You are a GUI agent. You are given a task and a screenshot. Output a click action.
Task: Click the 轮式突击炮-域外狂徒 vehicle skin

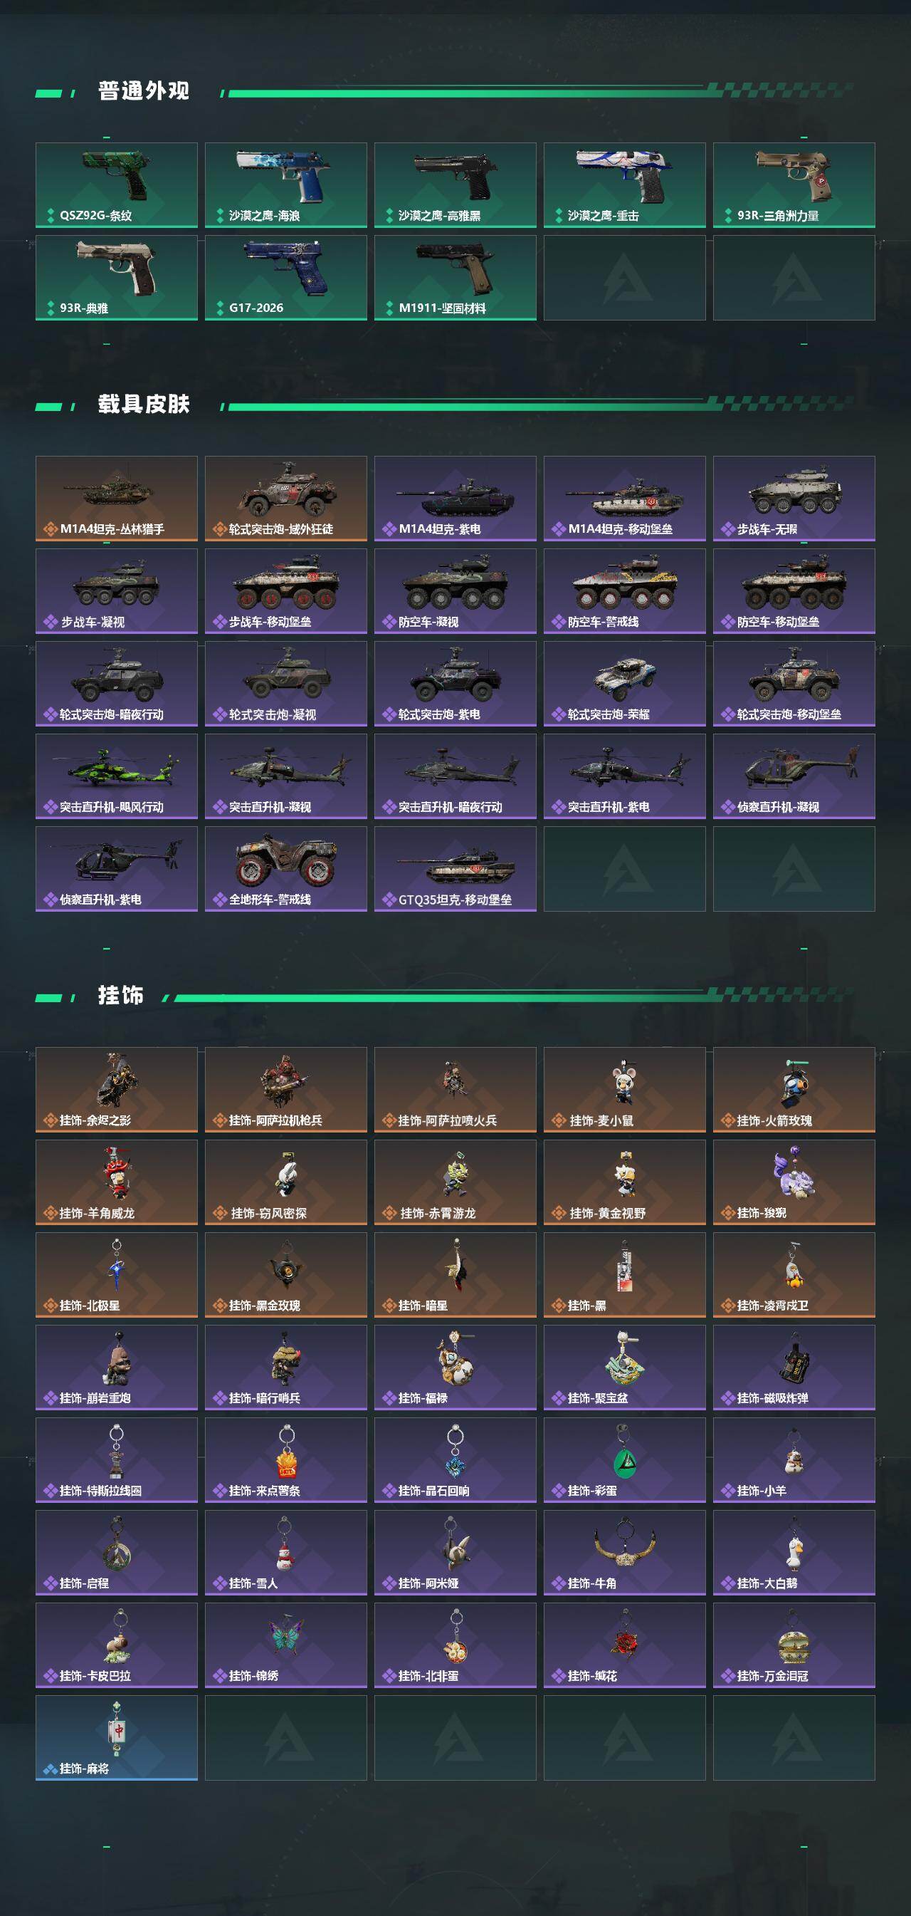[x=286, y=499]
